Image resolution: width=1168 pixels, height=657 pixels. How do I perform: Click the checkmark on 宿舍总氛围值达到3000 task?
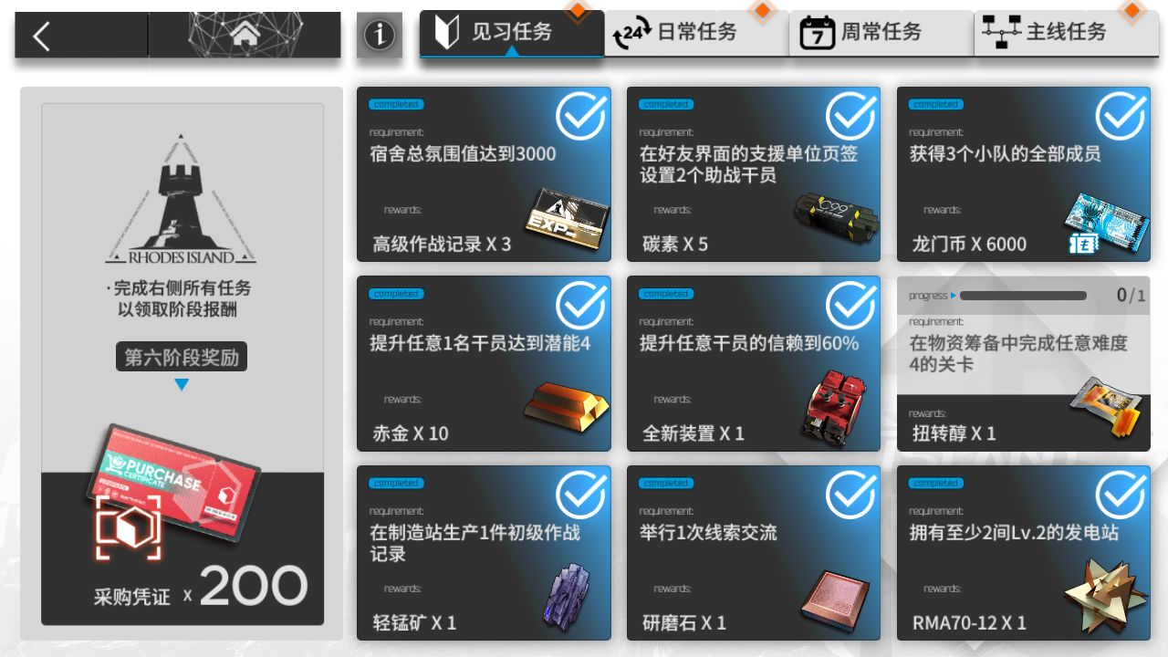(581, 116)
